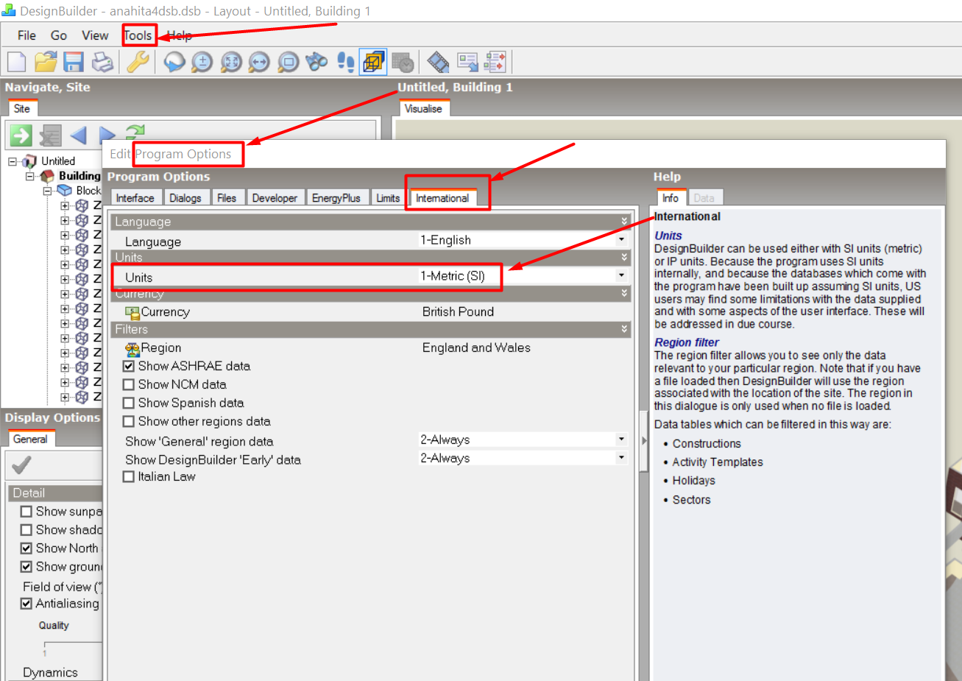Choose the zoom width magnifier icon
Image resolution: width=962 pixels, height=681 pixels.
tap(259, 62)
